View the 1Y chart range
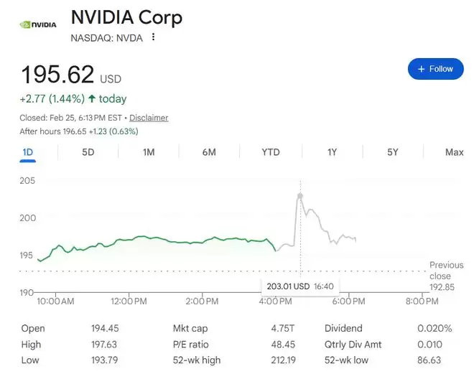This screenshot has width=474, height=374. point(332,152)
